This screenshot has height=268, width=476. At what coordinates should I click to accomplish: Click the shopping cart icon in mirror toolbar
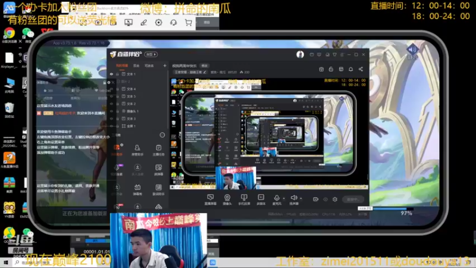188,23
